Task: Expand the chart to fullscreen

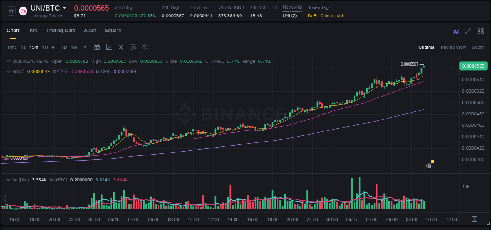Action: pos(468,31)
